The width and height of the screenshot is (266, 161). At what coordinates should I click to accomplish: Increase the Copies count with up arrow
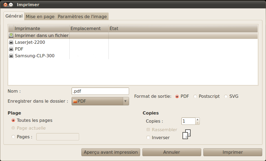point(197,119)
